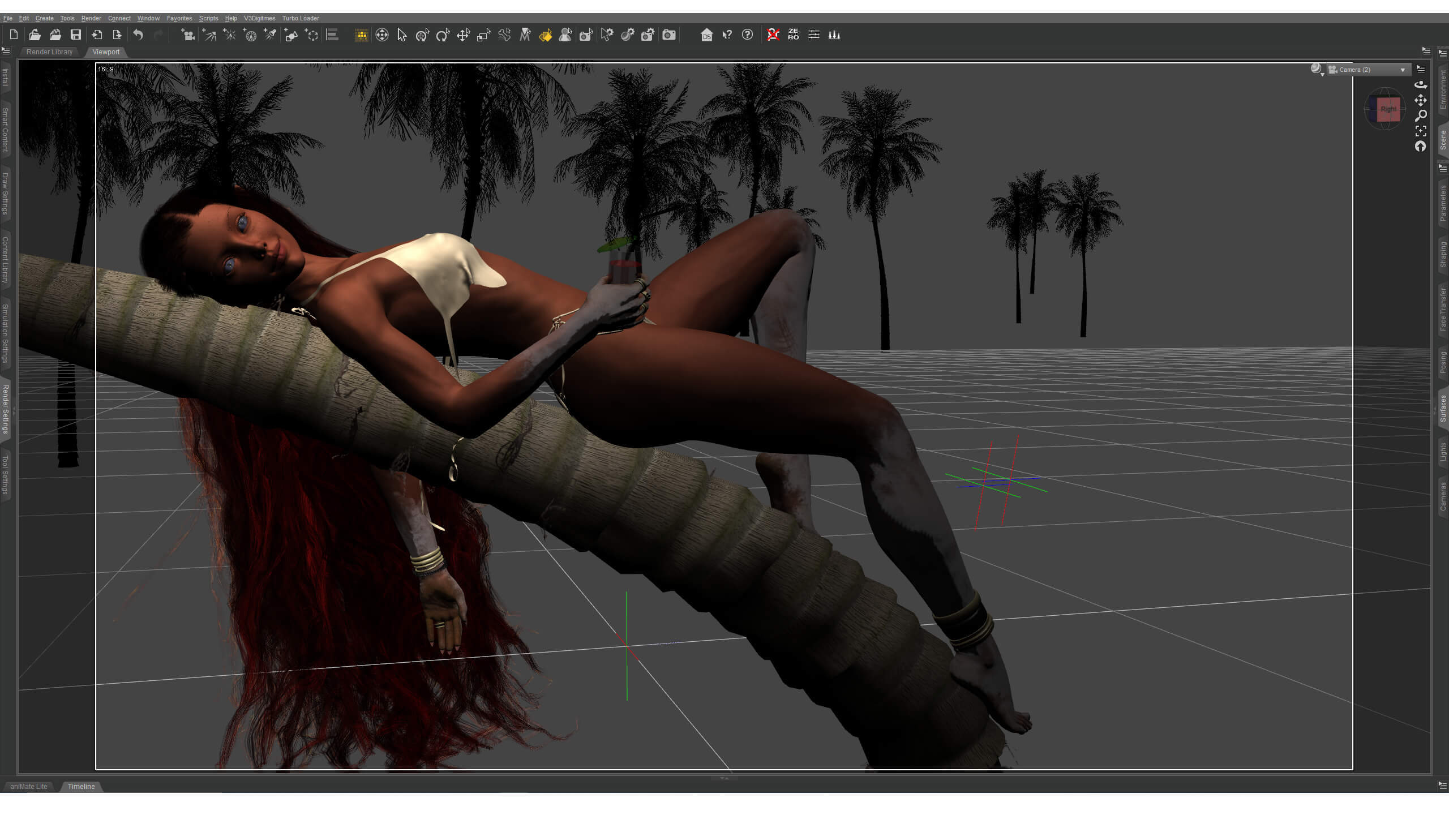Click the Save scene floppy icon

(x=75, y=35)
